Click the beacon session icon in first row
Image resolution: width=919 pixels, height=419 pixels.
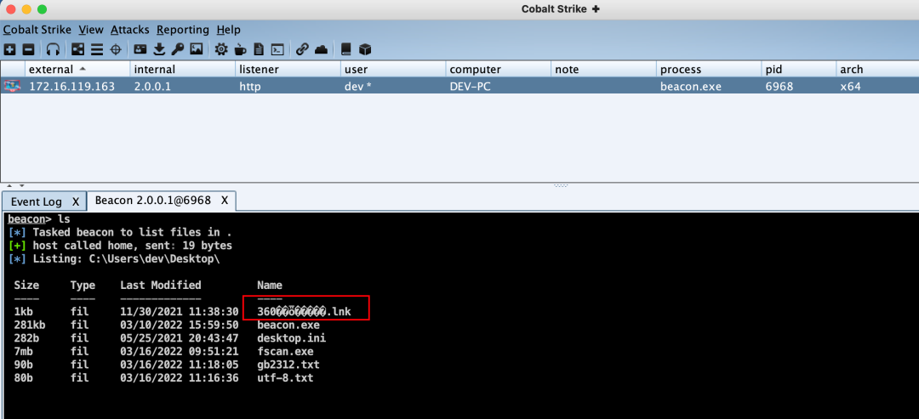12,86
